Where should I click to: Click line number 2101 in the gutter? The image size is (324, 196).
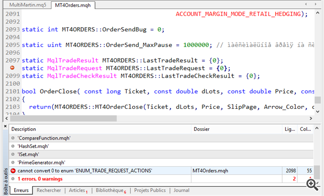[x=13, y=91]
